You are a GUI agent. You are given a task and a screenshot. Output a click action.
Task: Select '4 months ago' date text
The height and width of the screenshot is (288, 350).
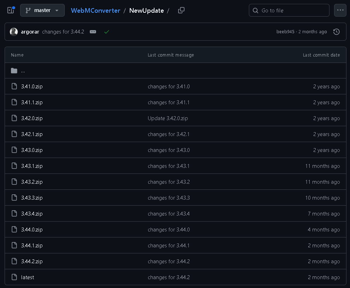pos(324,230)
